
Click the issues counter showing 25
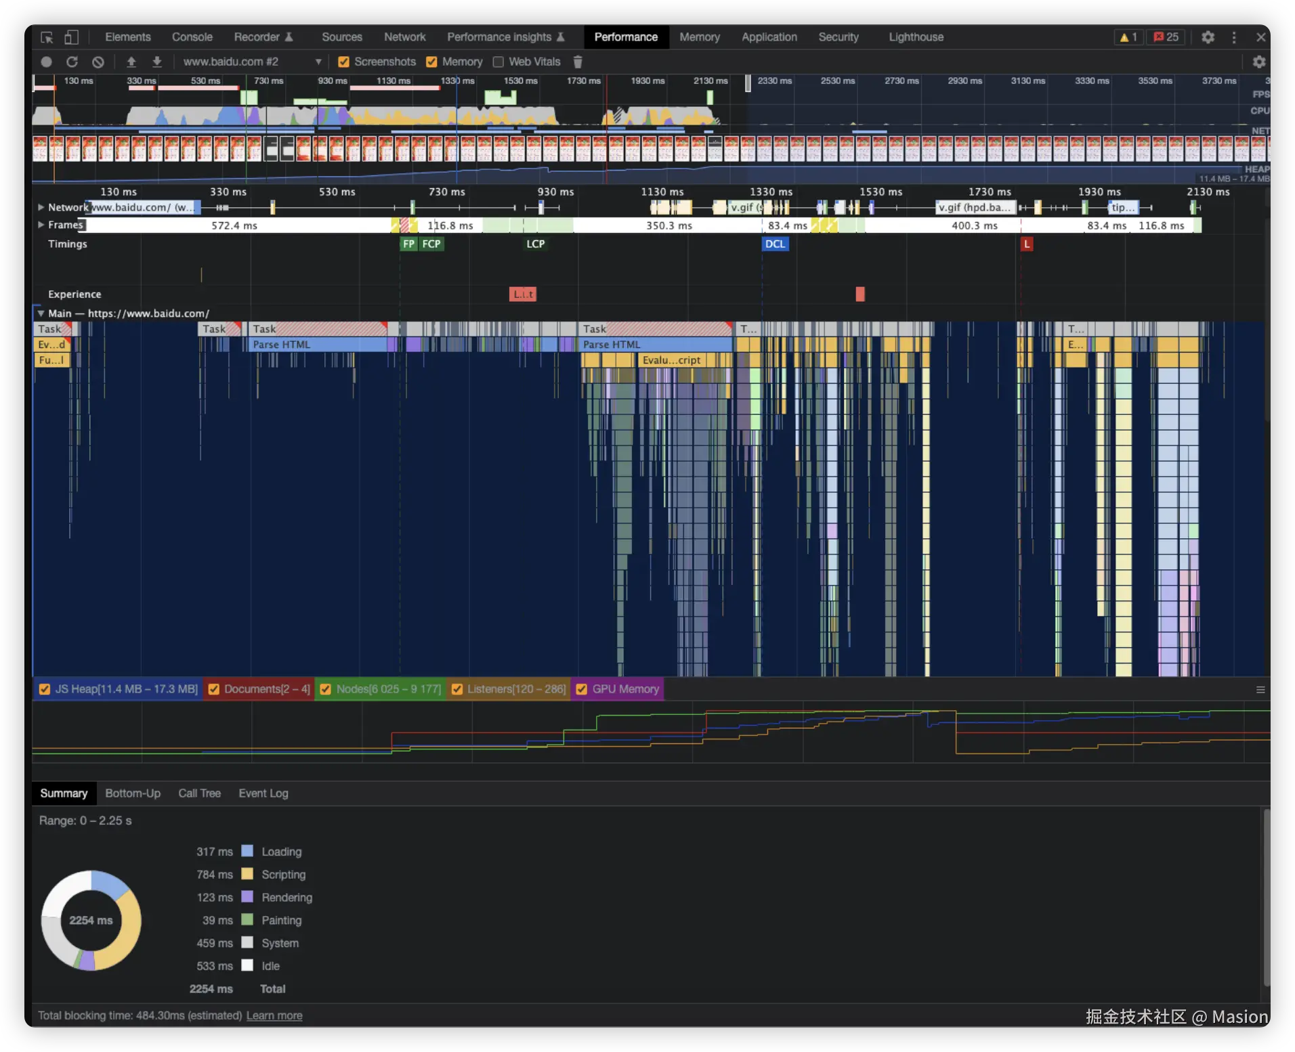coord(1166,37)
